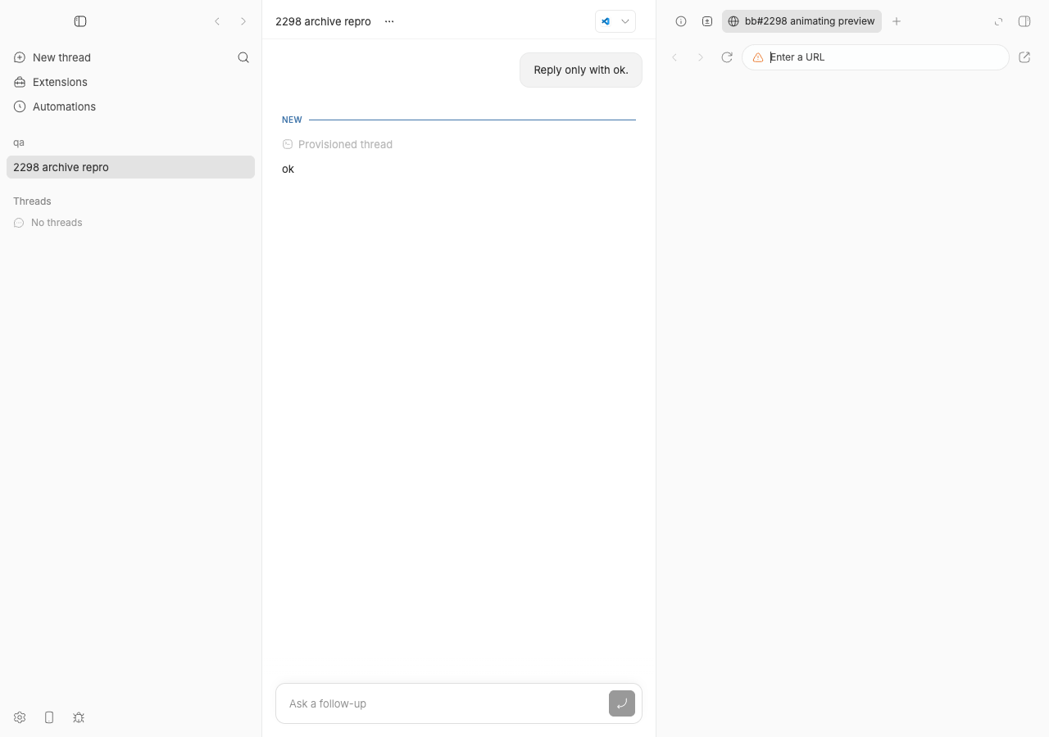Viewport: 1049px width, 737px height.
Task: Navigate browser forward arrow
Action: 701,57
